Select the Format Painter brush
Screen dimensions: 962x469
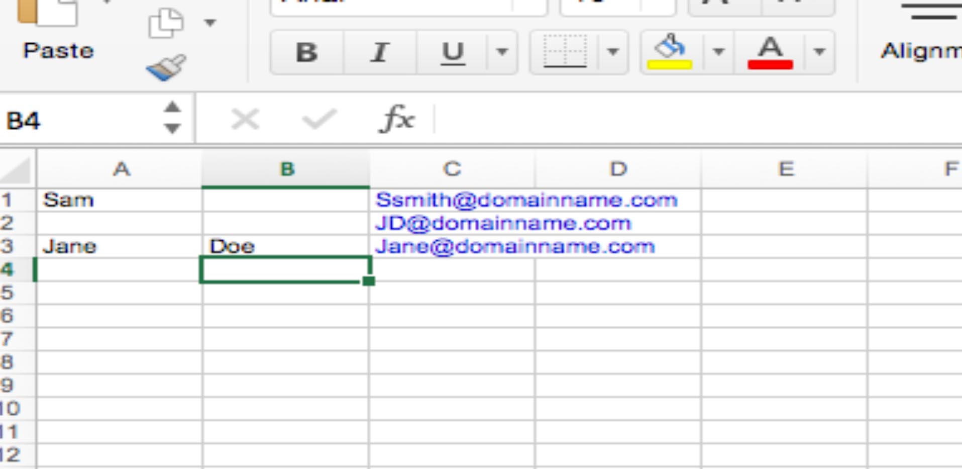point(166,67)
